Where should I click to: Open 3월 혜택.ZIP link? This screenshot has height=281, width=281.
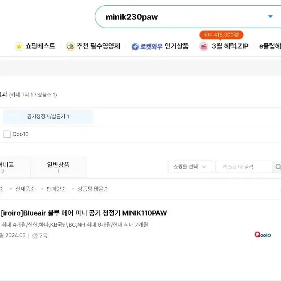click(x=230, y=46)
